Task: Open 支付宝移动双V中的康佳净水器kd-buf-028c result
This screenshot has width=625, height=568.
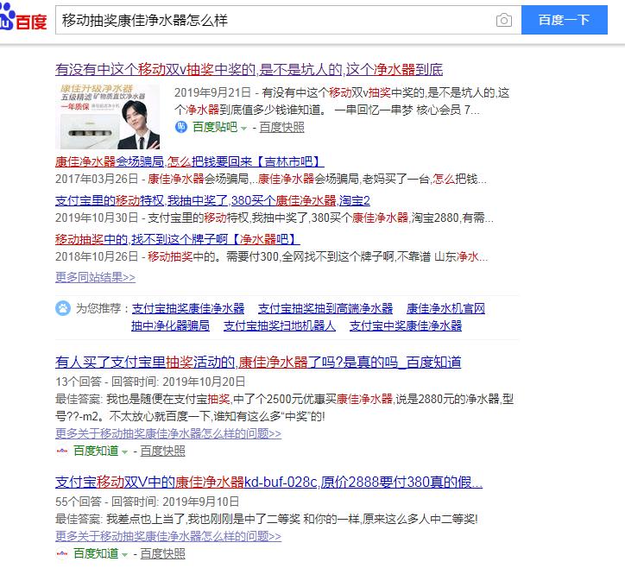Action: 268,483
